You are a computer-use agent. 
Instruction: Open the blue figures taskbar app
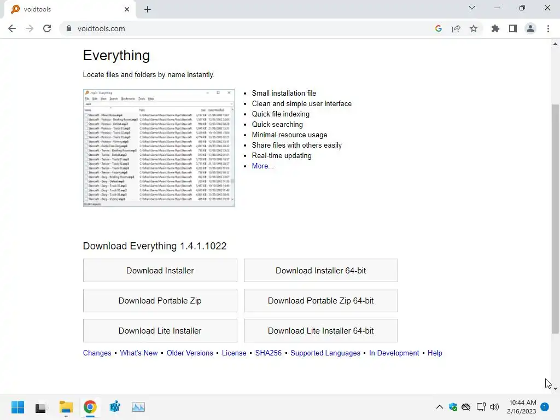click(x=115, y=407)
